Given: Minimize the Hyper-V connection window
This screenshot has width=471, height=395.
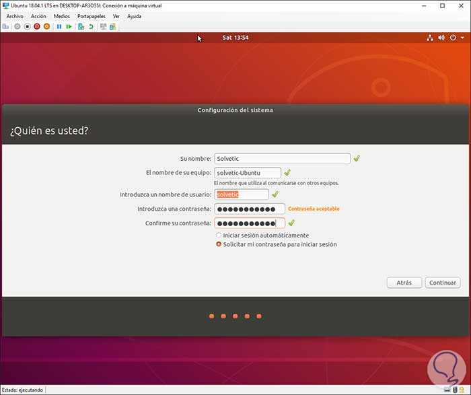Looking at the screenshot, I should [424, 5].
